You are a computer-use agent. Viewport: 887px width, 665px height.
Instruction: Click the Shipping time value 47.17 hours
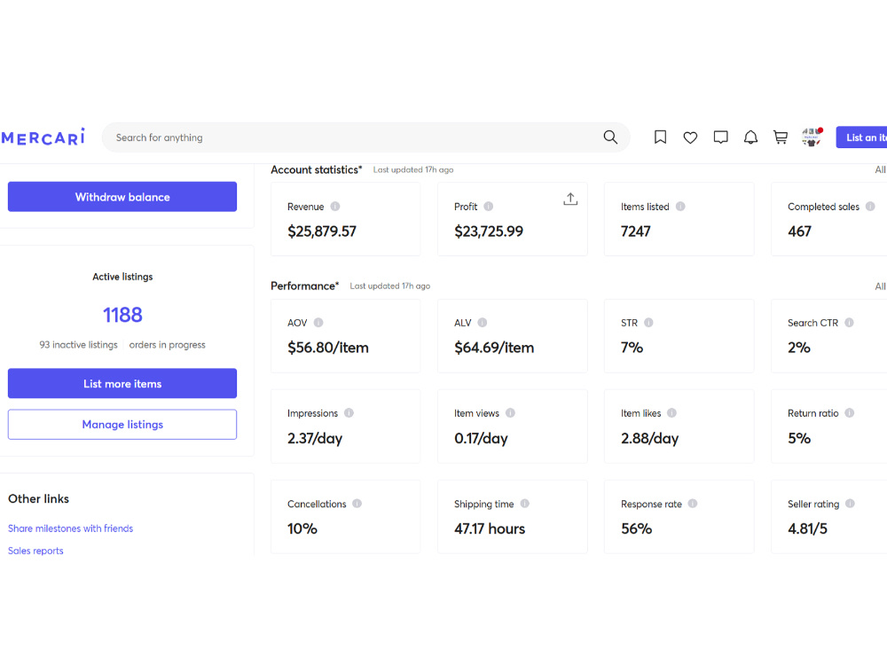pos(490,528)
